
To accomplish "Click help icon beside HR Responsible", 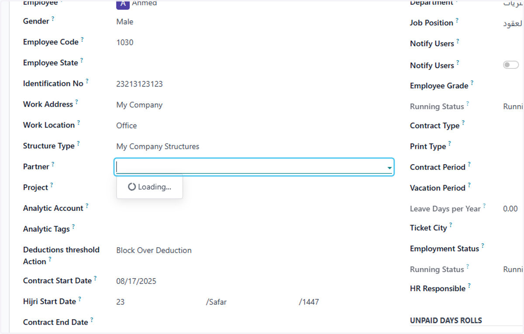I will (x=469, y=286).
